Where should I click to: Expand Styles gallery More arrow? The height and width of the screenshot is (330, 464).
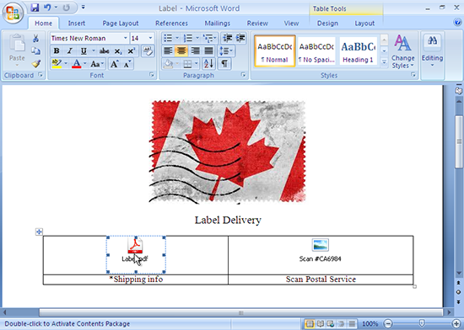(384, 62)
